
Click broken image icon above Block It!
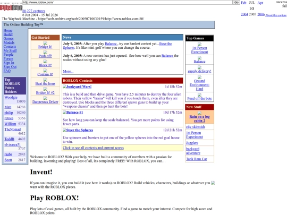point(45,62)
